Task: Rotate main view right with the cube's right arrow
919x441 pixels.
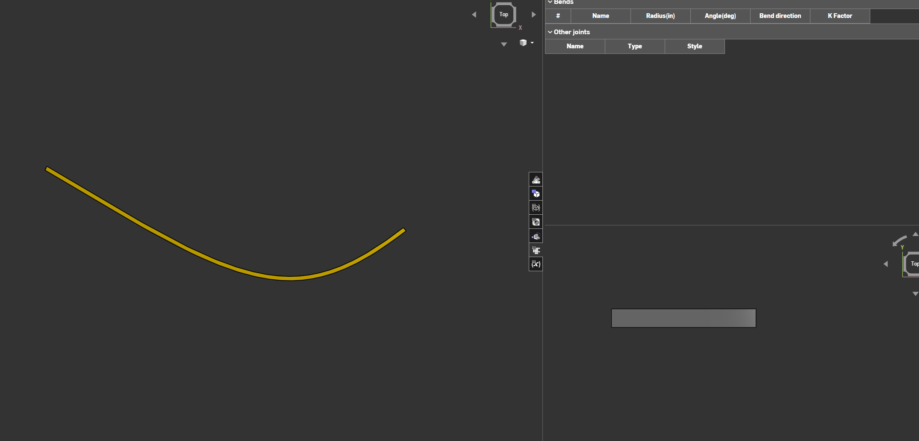Action: (533, 15)
